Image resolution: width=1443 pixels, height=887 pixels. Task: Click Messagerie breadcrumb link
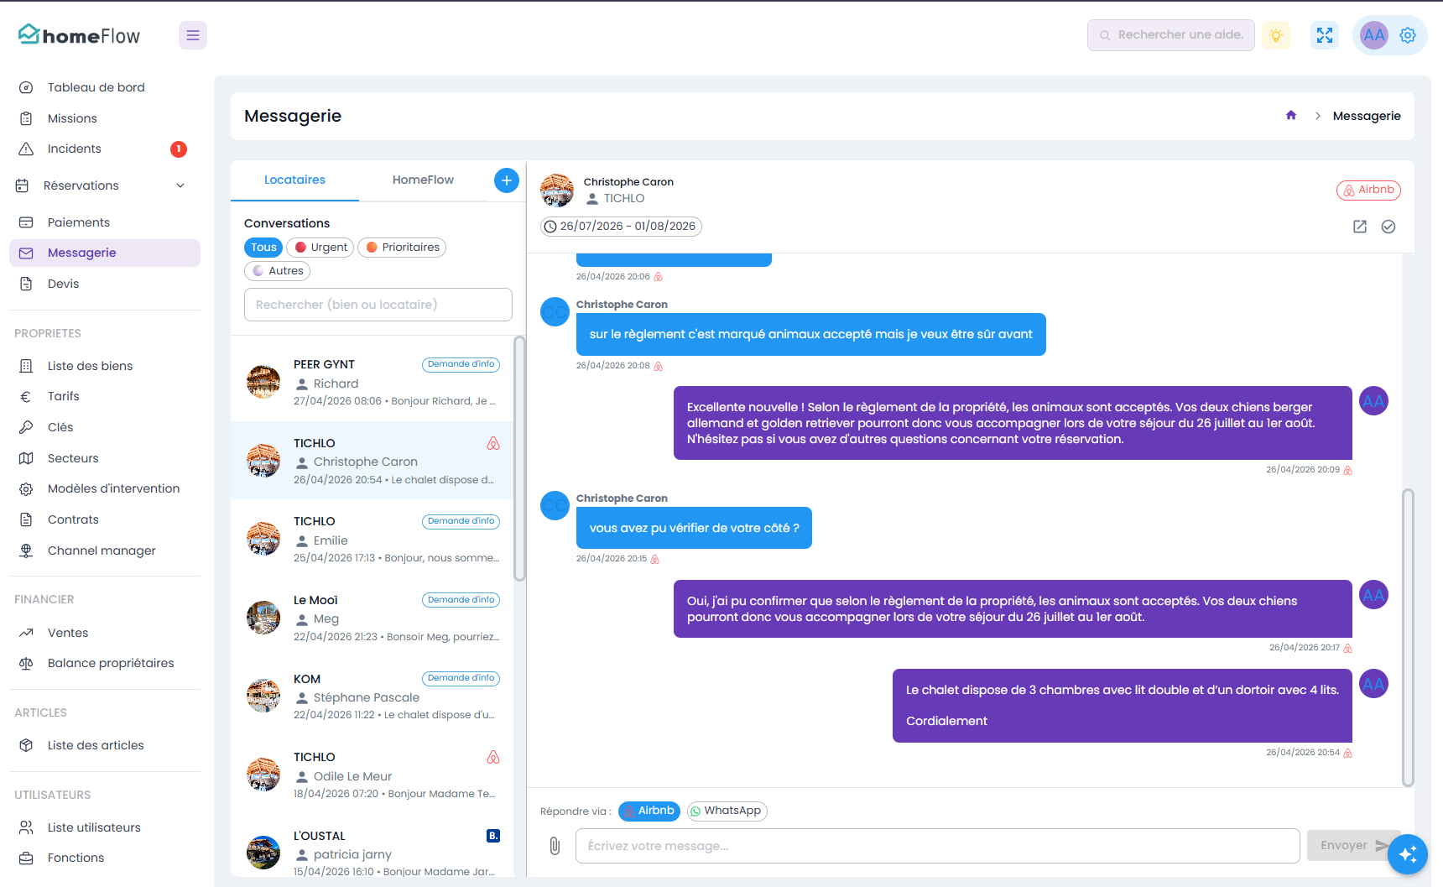pyautogui.click(x=1367, y=116)
